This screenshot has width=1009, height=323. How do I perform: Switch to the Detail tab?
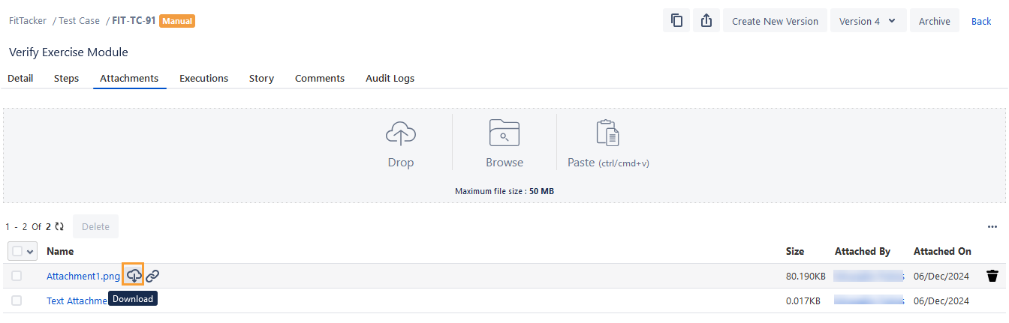tap(20, 78)
